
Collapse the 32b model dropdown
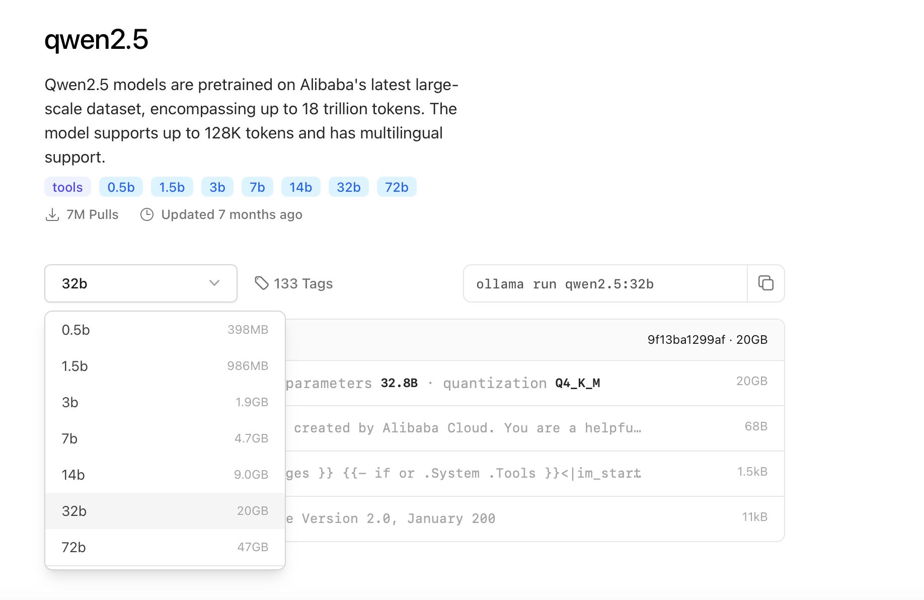coord(141,283)
